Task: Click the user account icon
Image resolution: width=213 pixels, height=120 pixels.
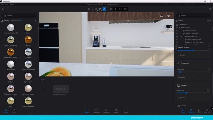Action: point(210,9)
